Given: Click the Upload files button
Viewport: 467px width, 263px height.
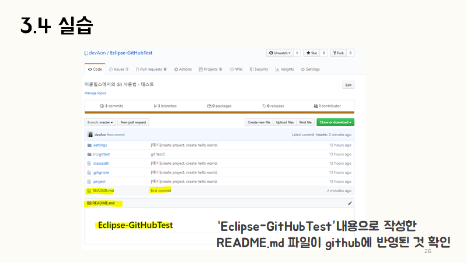Looking at the screenshot, I should click(285, 122).
